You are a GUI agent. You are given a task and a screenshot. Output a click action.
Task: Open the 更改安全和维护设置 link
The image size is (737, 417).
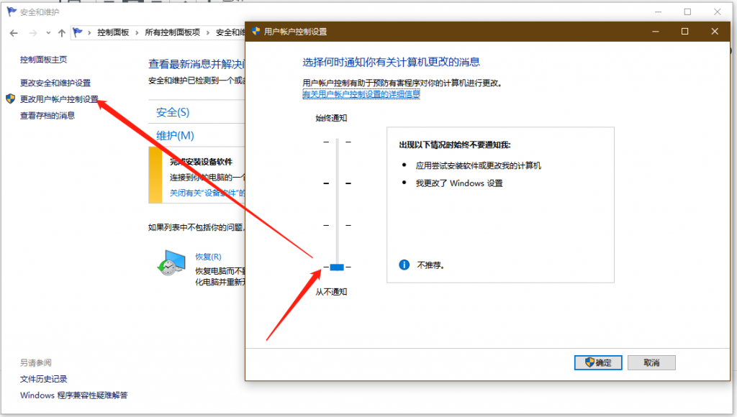[55, 83]
